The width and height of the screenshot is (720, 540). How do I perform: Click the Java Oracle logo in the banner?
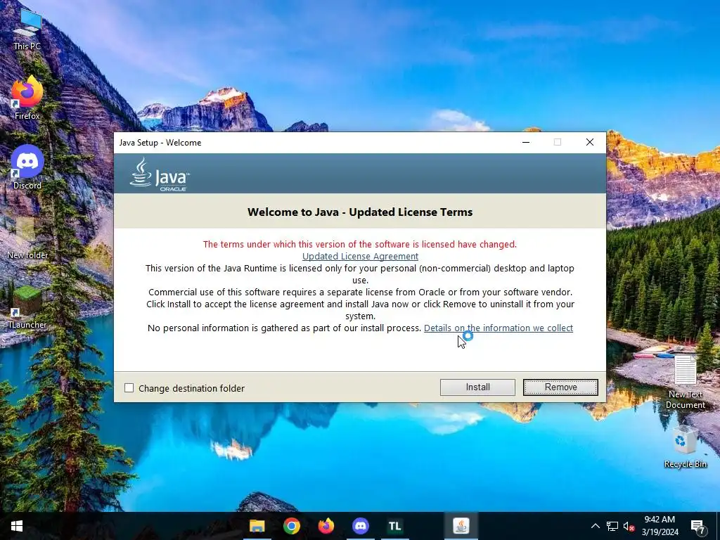click(160, 174)
